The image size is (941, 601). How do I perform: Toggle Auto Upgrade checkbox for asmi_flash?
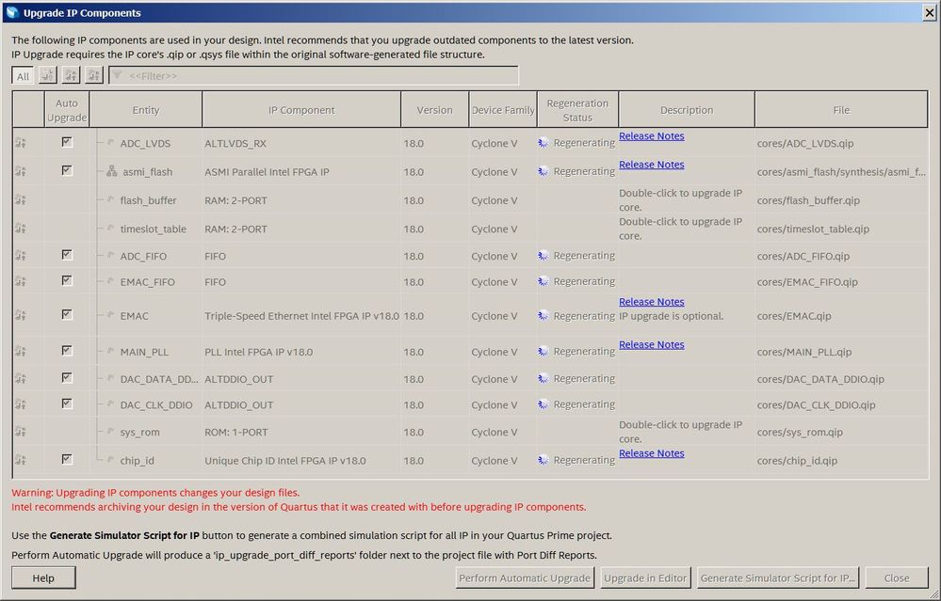coord(67,171)
